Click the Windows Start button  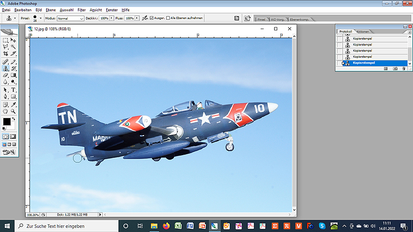tap(7, 226)
